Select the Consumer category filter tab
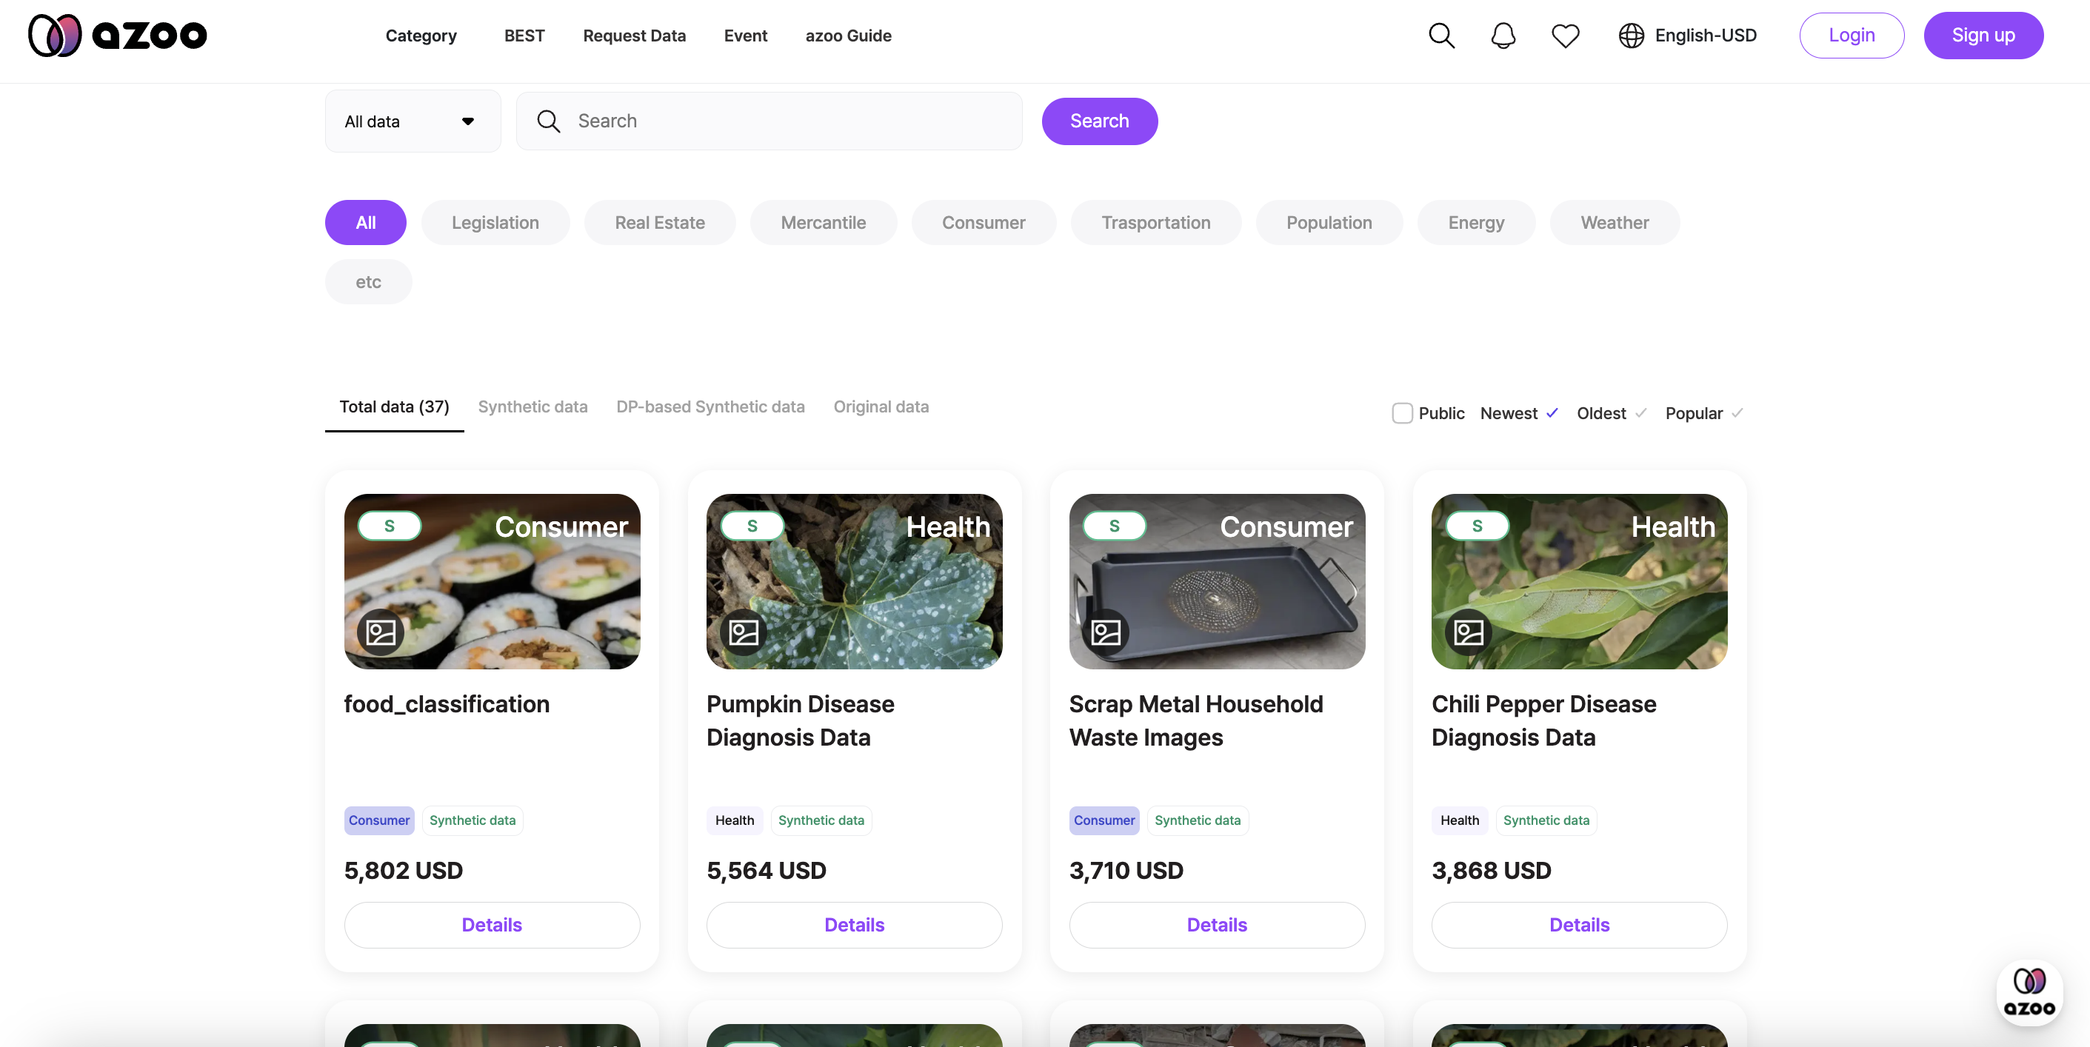 click(x=984, y=221)
